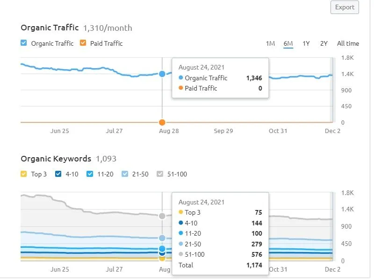Click the Jul 27 label on traffic chart
This screenshot has width=374, height=280.
click(114, 131)
